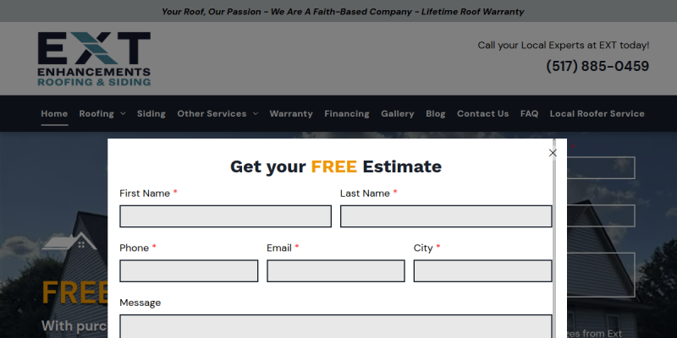The width and height of the screenshot is (677, 338).
Task: Open the Siding page
Action: tap(151, 114)
